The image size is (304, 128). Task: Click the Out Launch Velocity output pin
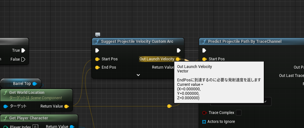pos(178,59)
